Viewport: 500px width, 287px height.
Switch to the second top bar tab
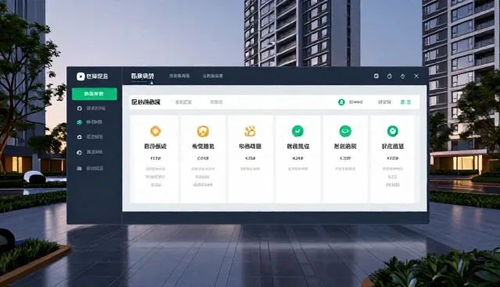point(179,76)
